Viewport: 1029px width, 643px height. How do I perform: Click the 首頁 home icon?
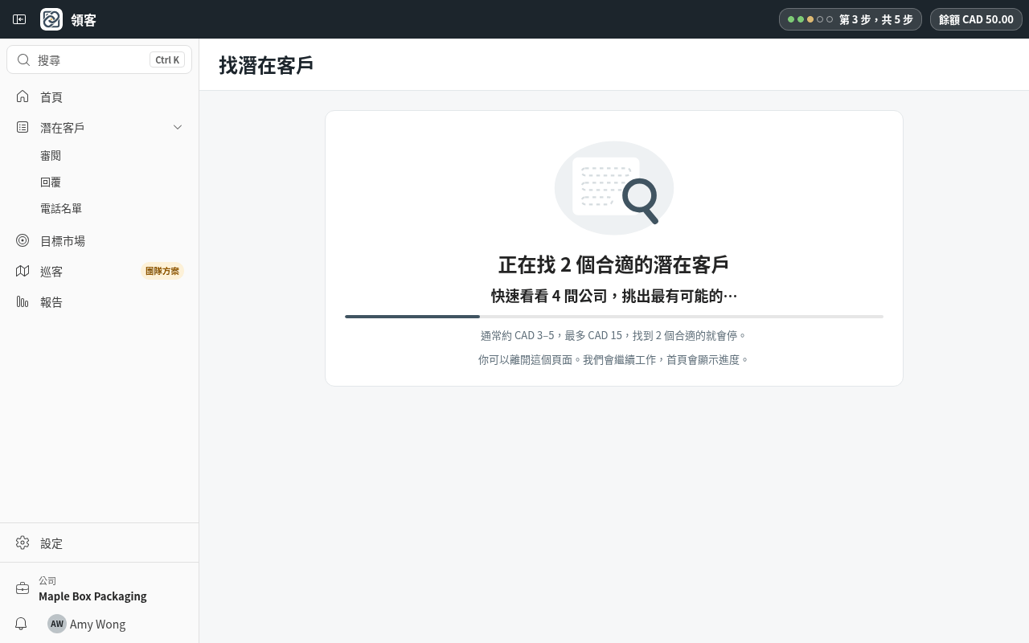(x=23, y=96)
